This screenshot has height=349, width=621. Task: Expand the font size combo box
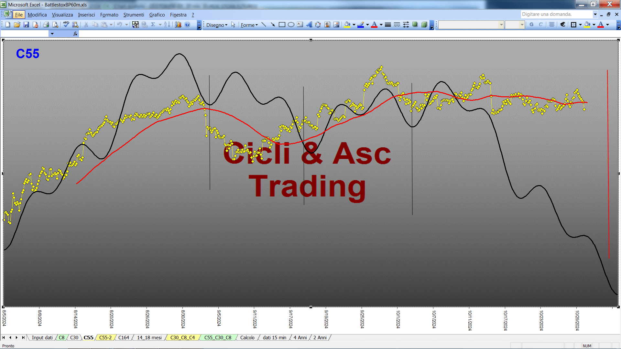pyautogui.click(x=522, y=25)
